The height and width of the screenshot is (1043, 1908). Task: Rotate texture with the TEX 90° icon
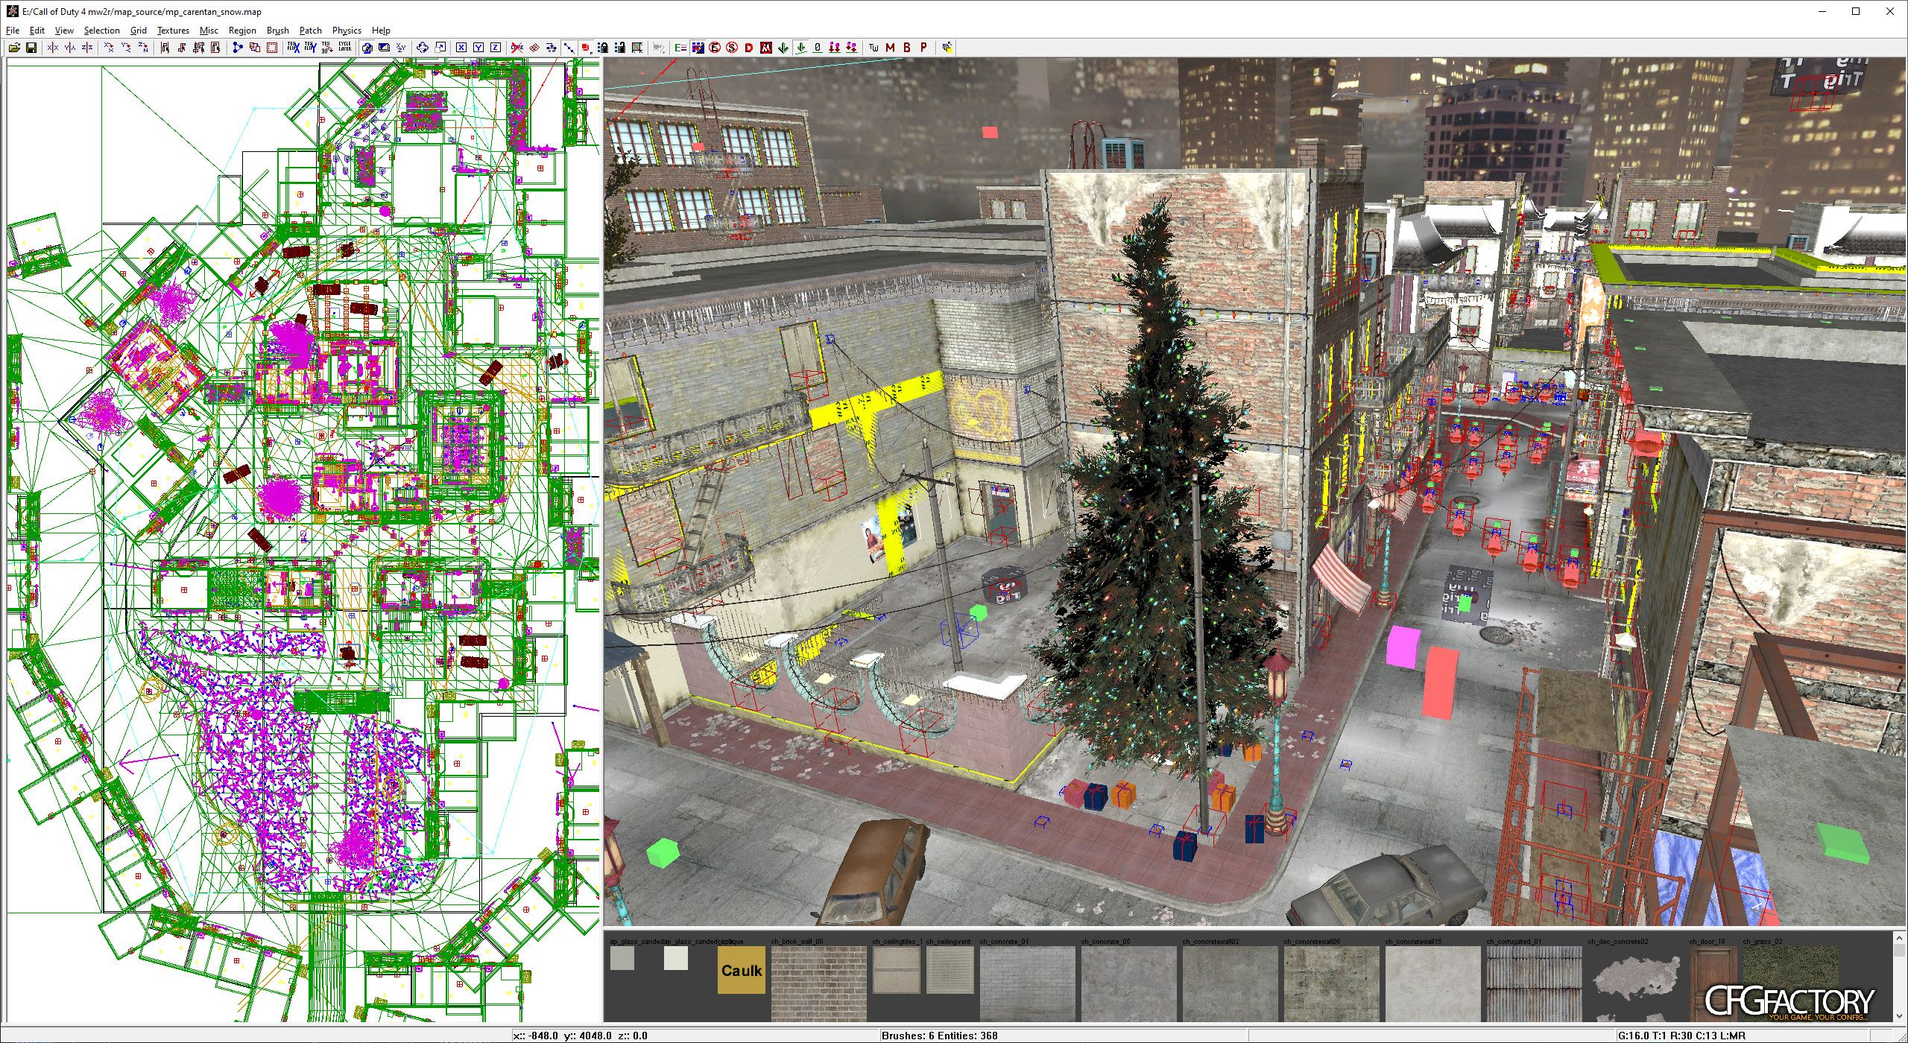[x=327, y=48]
